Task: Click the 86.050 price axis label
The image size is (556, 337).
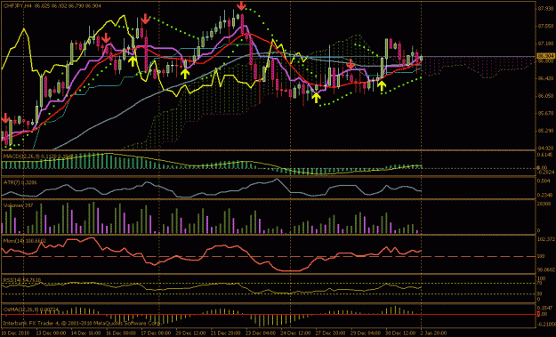Action: coord(545,96)
